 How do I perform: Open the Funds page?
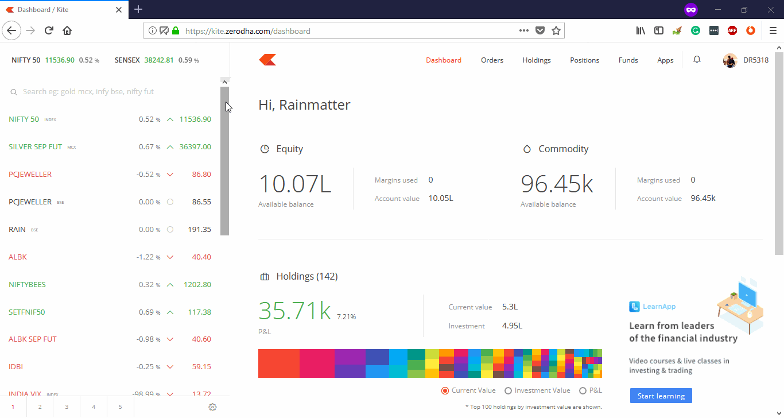click(x=628, y=60)
